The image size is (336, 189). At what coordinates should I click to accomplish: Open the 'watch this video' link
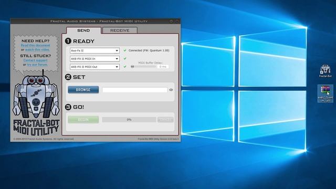tap(37, 49)
